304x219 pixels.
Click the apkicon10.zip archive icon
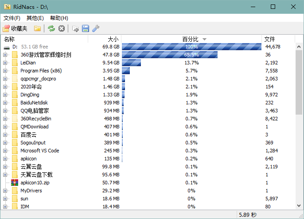[x=15, y=183]
